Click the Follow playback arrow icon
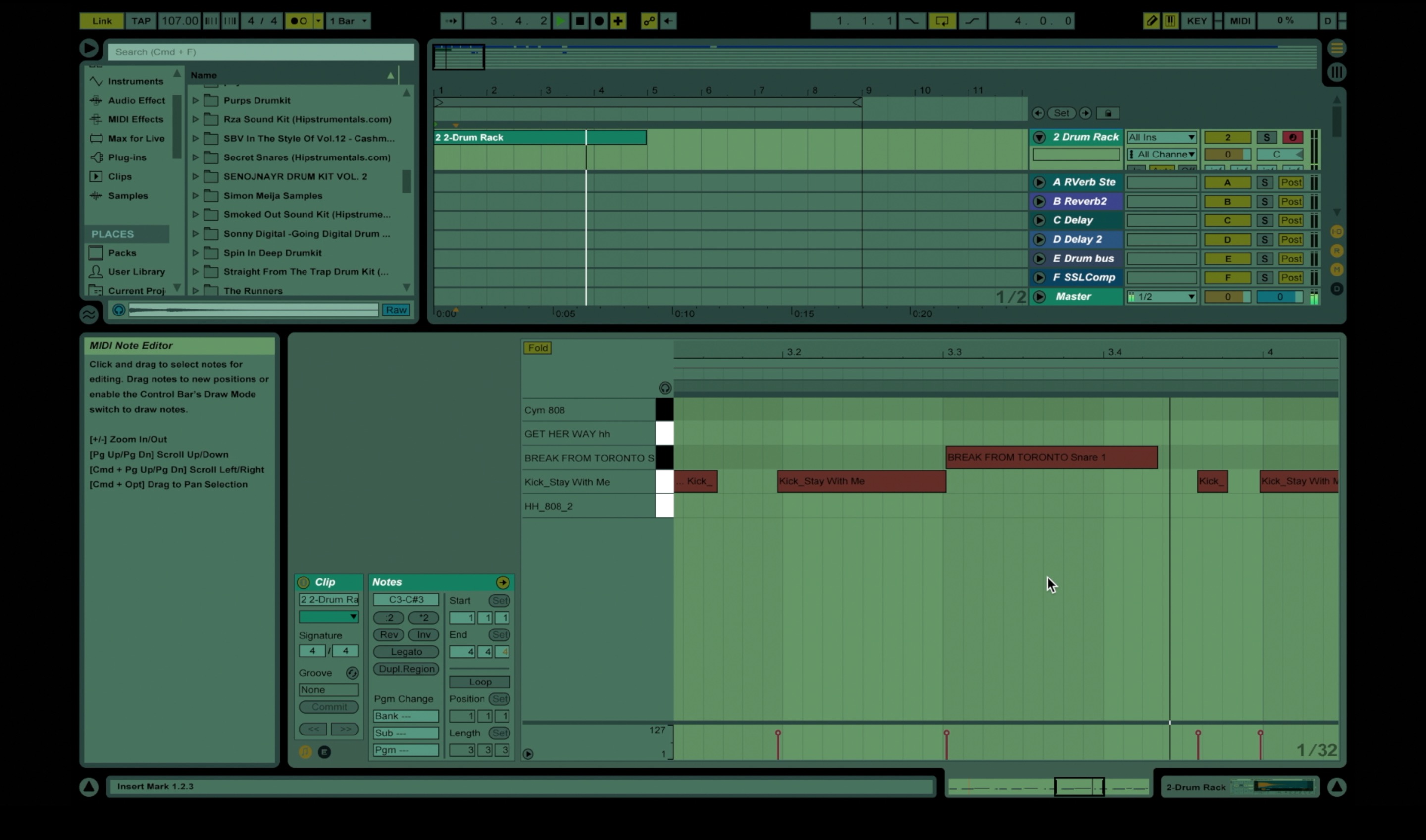1426x840 pixels. coord(451,21)
